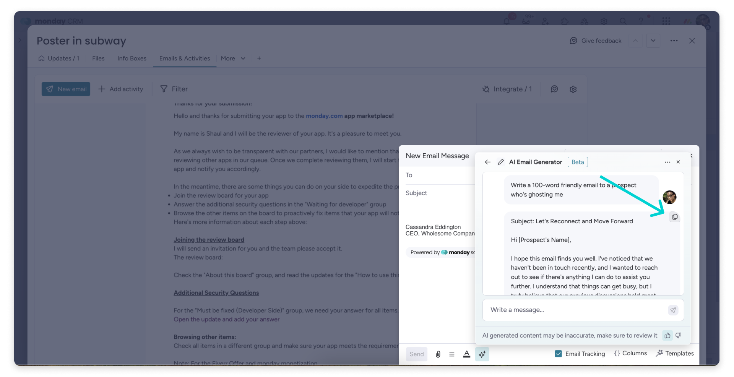The width and height of the screenshot is (734, 377).
Task: Open the notifications bell icon
Action: tap(507, 21)
